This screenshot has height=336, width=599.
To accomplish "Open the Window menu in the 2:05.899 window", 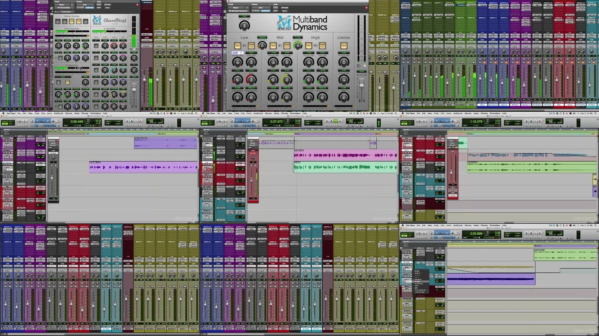I will point(484,225).
